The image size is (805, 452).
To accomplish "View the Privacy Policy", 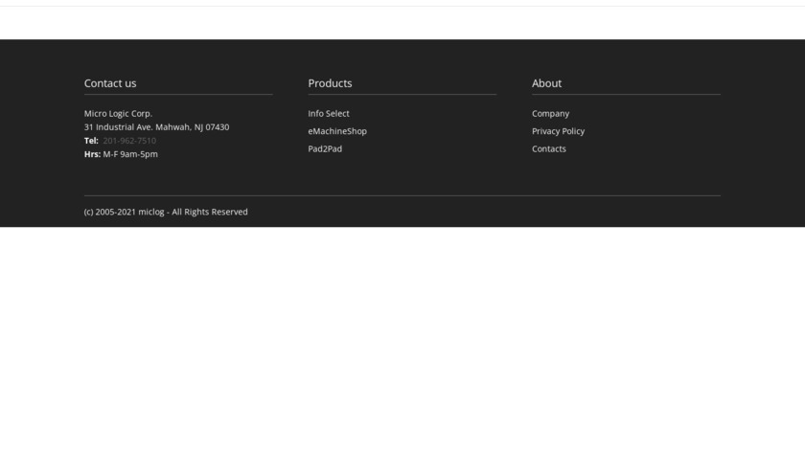I will [558, 131].
